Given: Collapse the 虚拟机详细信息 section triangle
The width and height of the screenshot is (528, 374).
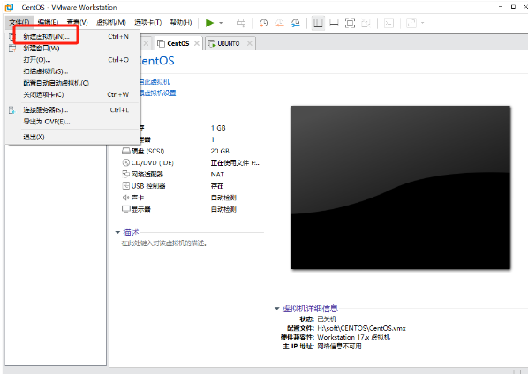Looking at the screenshot, I should pyautogui.click(x=276, y=308).
